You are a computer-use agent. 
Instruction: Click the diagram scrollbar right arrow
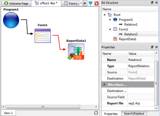[96, 107]
